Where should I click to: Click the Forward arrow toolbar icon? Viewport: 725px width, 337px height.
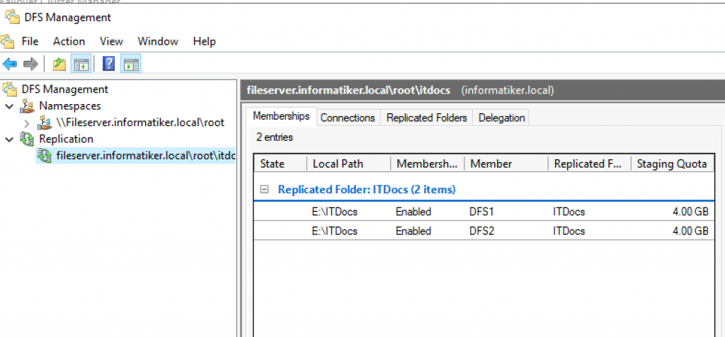click(30, 64)
